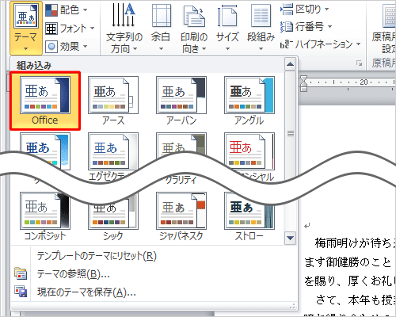Select the エグゼクティブ theme thumbnail
396x317 pixels.
tap(113, 151)
